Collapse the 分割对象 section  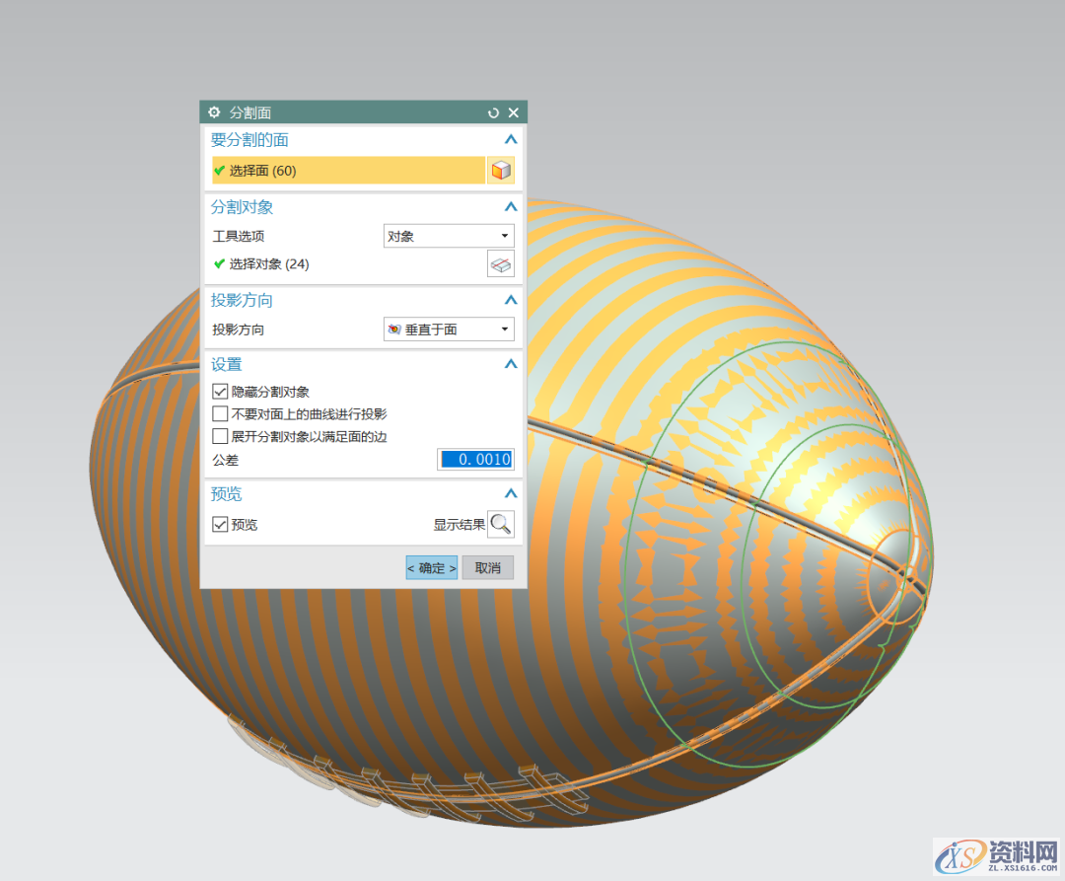510,207
